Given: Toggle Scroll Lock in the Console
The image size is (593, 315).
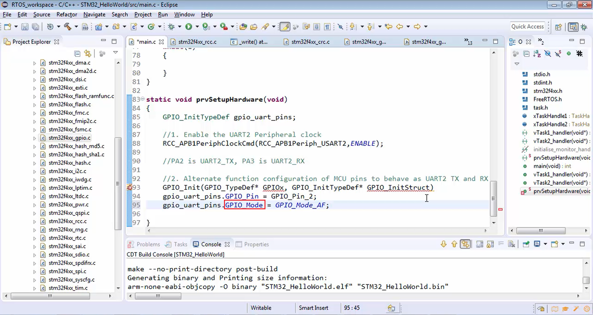Looking at the screenshot, I should 490,244.
